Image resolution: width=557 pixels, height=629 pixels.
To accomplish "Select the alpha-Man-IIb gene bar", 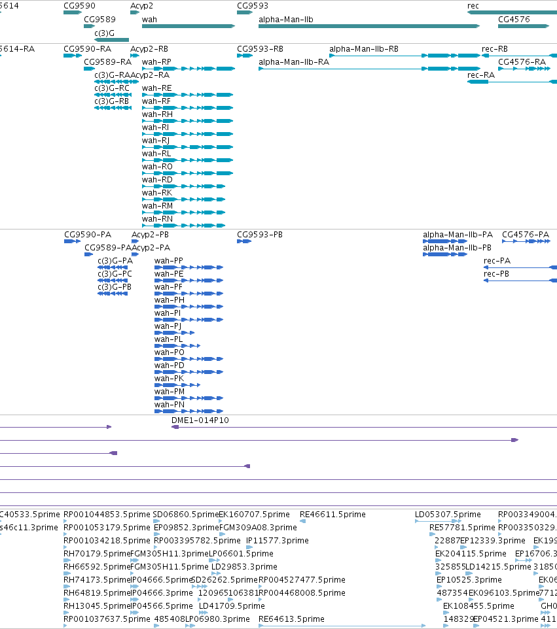I will point(369,26).
